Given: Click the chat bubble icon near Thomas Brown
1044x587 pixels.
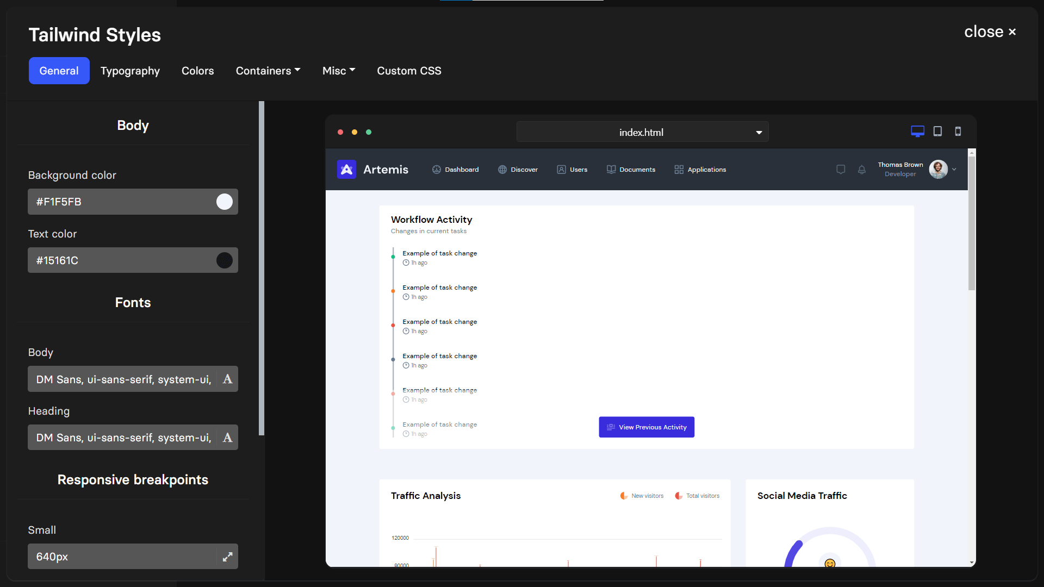Looking at the screenshot, I should point(841,170).
